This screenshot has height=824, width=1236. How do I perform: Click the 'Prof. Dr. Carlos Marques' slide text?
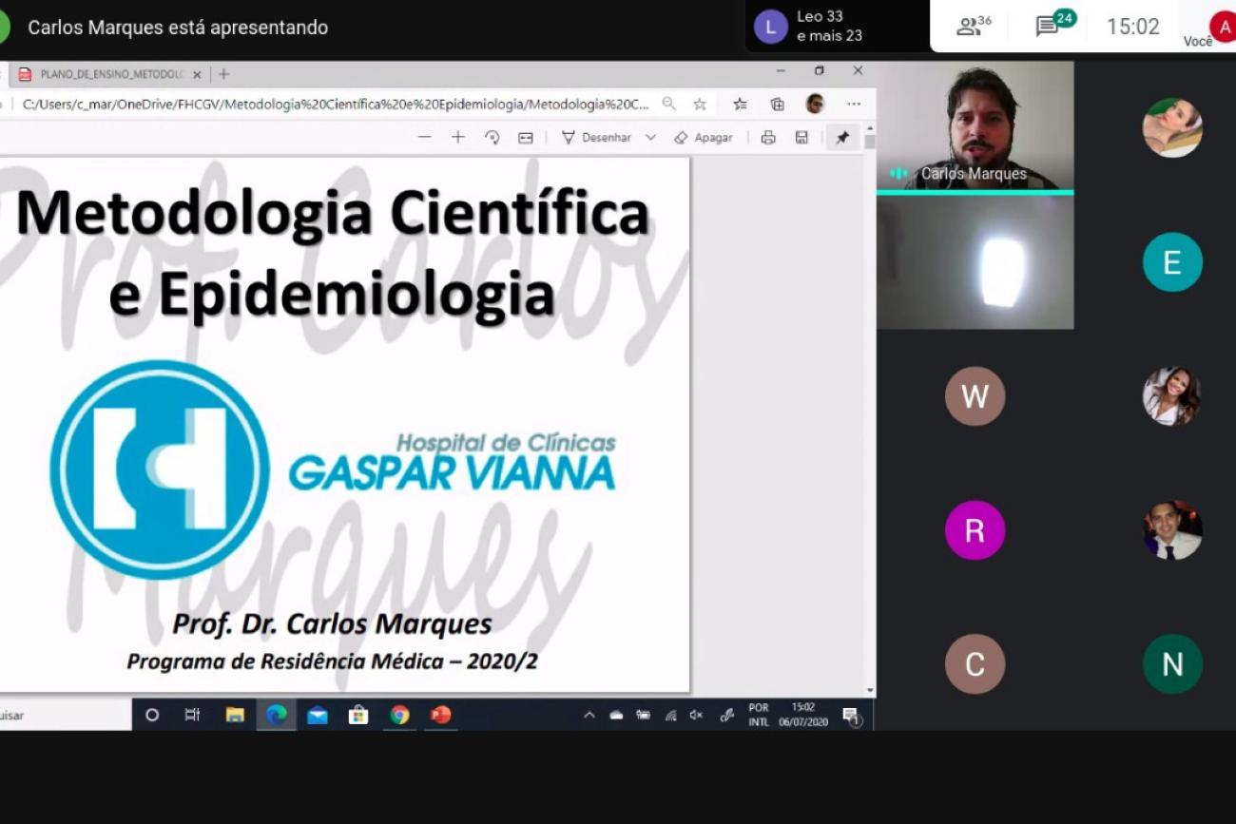(x=332, y=623)
